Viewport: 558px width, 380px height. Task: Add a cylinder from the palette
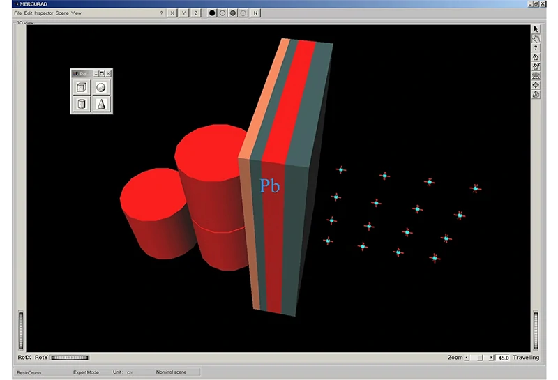tap(82, 105)
